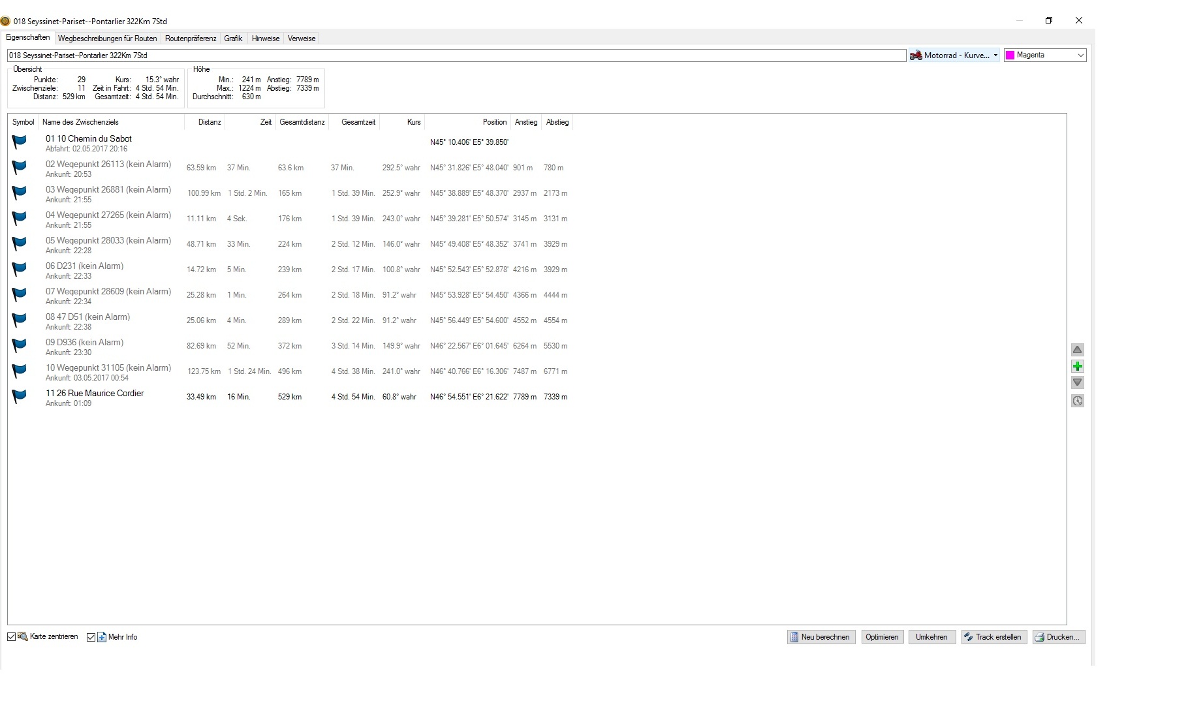Click the green plus add waypoint icon
The height and width of the screenshot is (716, 1203).
pyautogui.click(x=1077, y=366)
